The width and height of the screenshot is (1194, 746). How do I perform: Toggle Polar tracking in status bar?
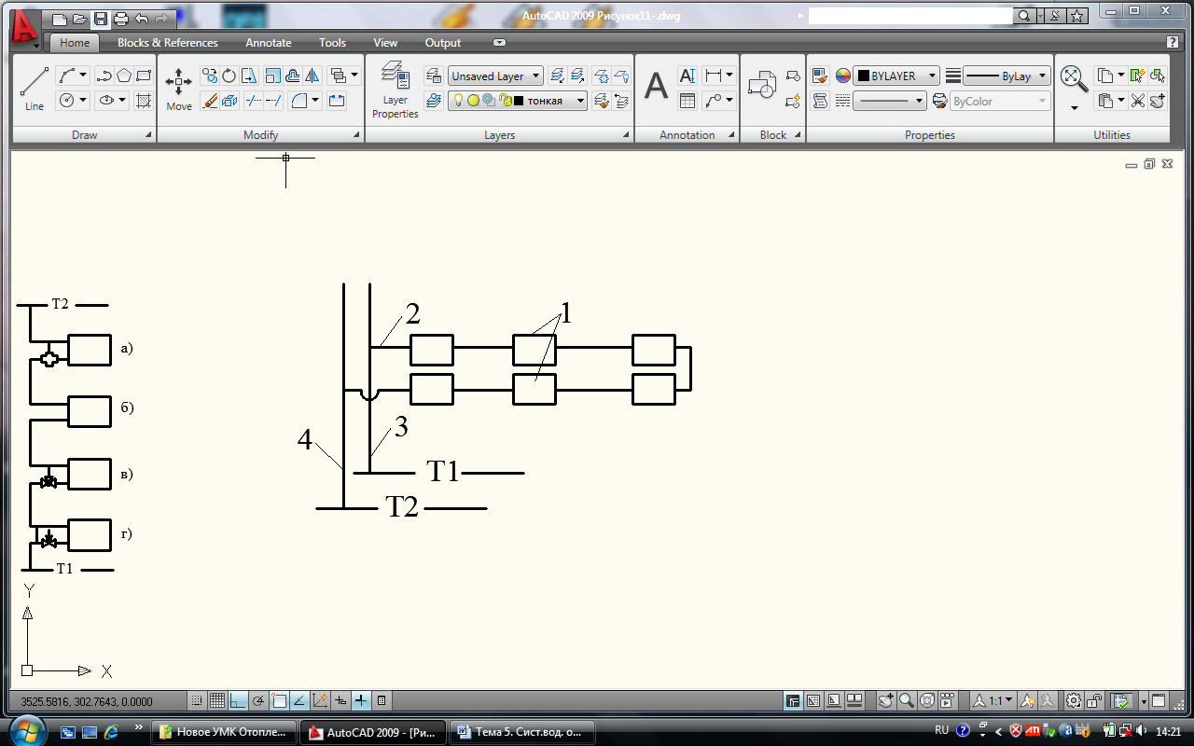(x=258, y=700)
